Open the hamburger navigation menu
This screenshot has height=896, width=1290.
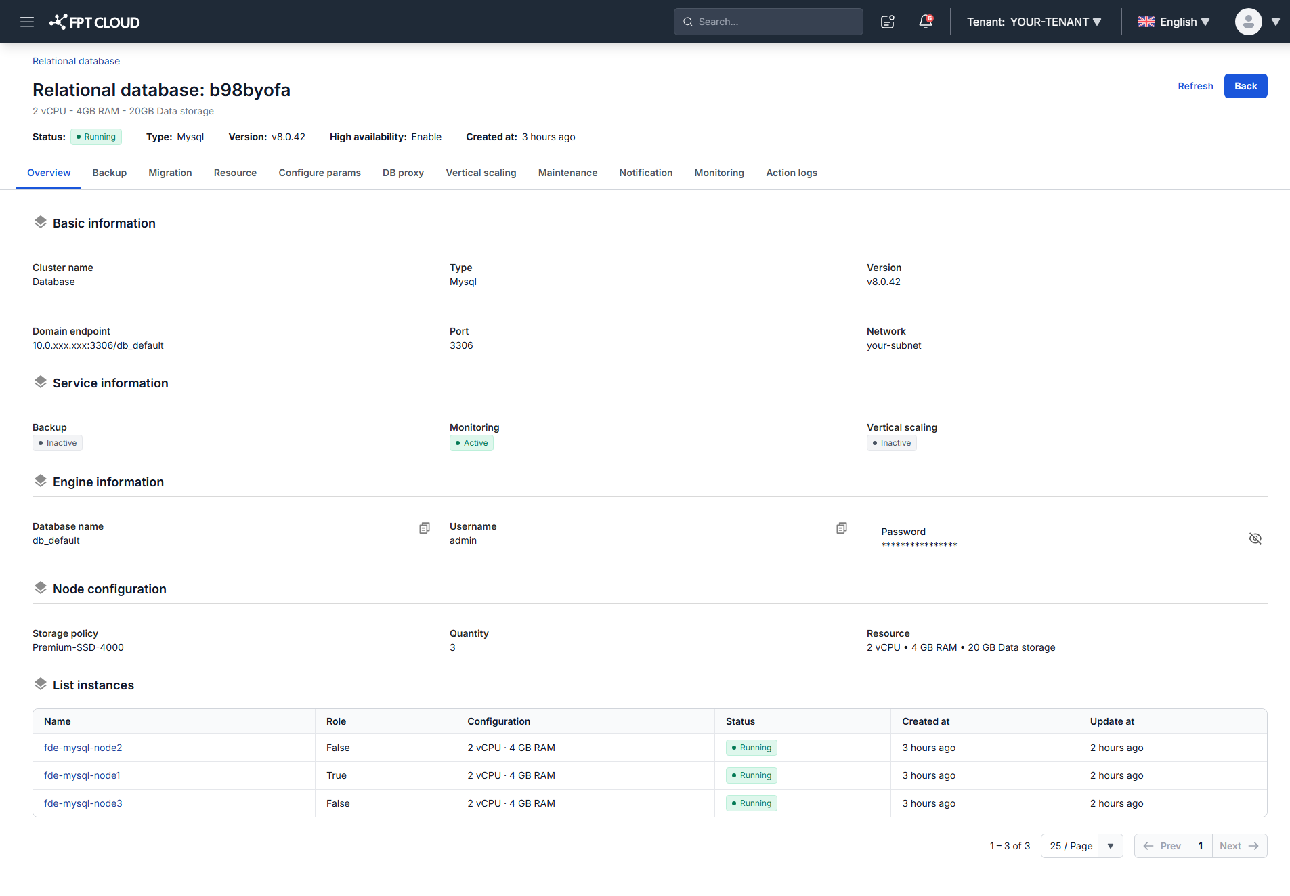click(27, 22)
